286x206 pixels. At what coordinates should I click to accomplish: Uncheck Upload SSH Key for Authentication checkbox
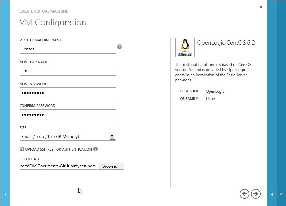point(22,149)
